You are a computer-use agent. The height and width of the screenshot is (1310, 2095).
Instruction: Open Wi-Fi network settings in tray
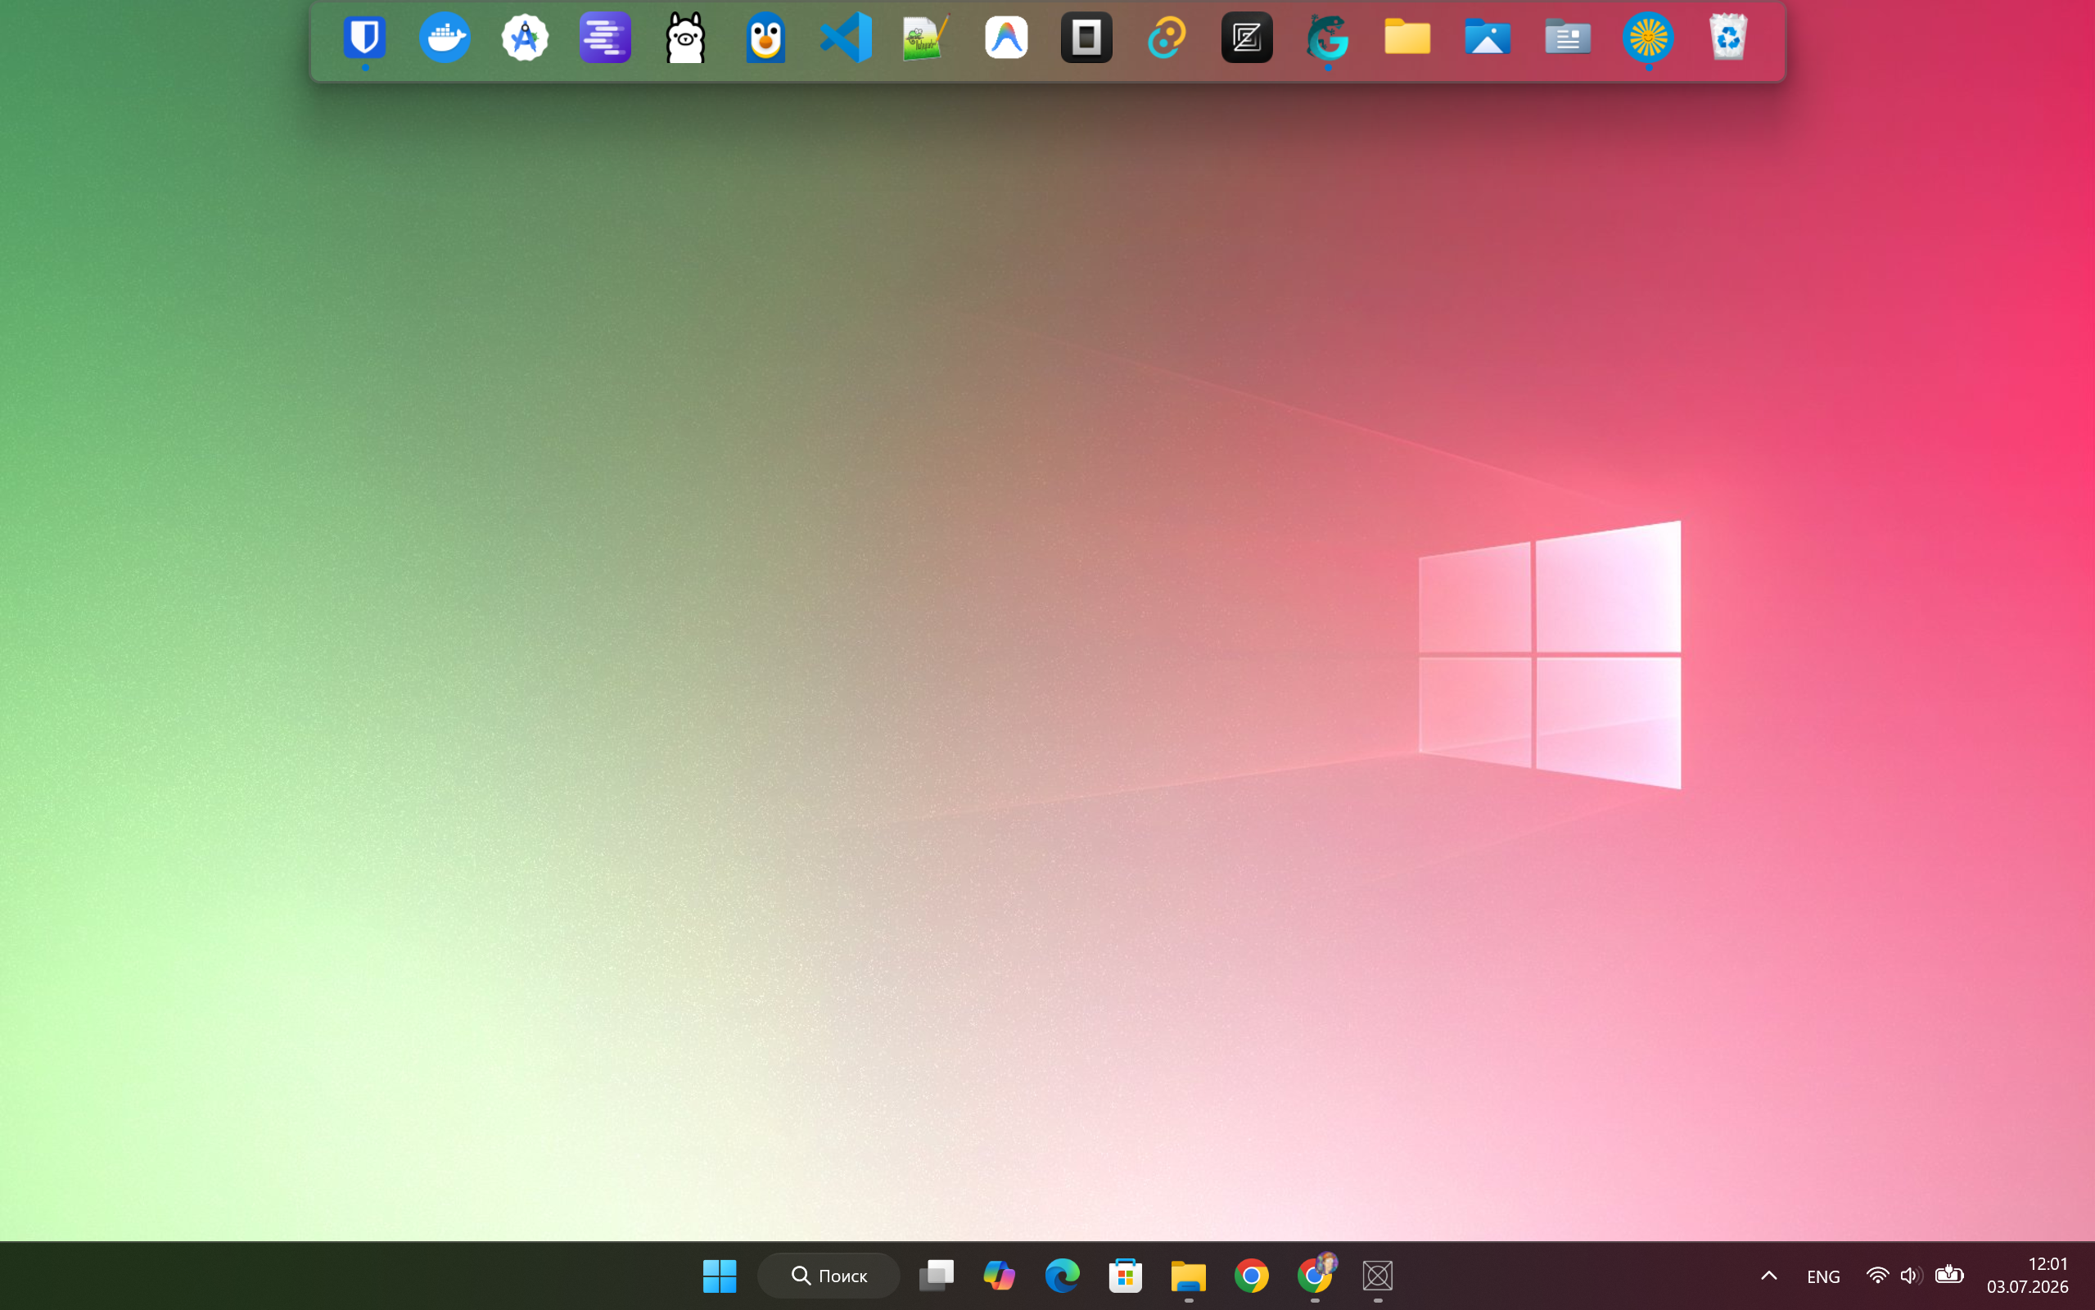tap(1876, 1276)
